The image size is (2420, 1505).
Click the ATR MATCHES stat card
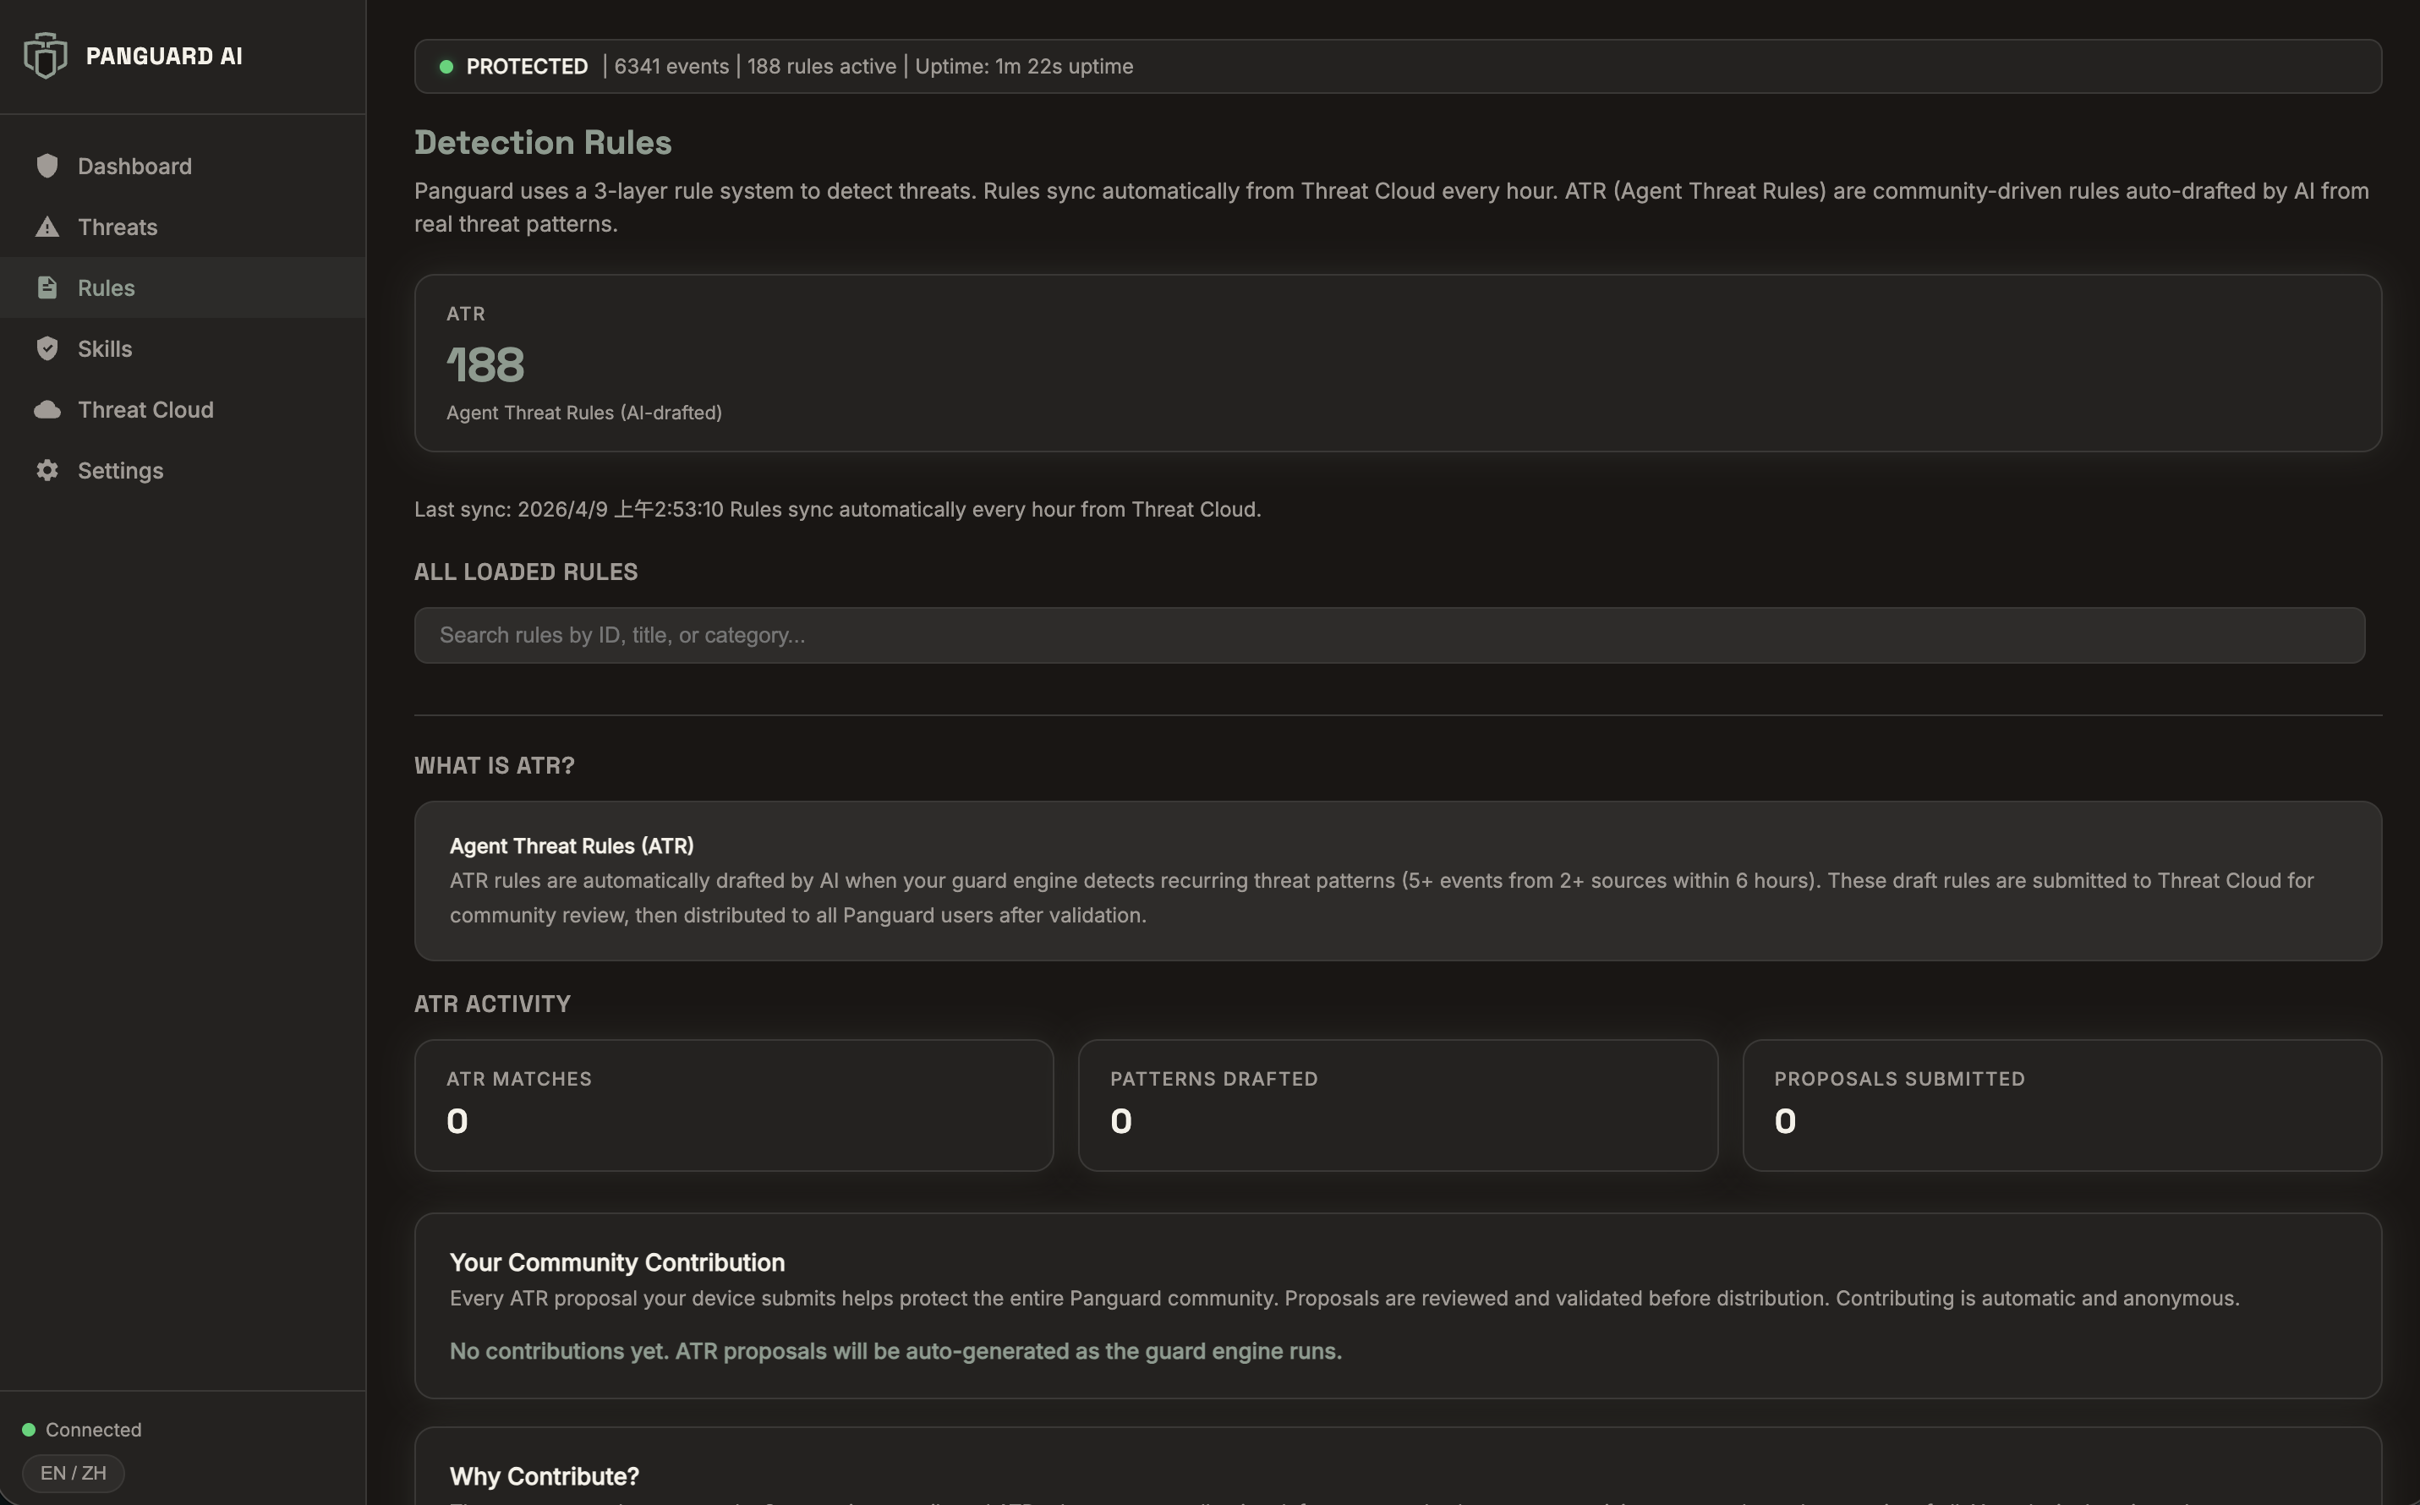734,1106
